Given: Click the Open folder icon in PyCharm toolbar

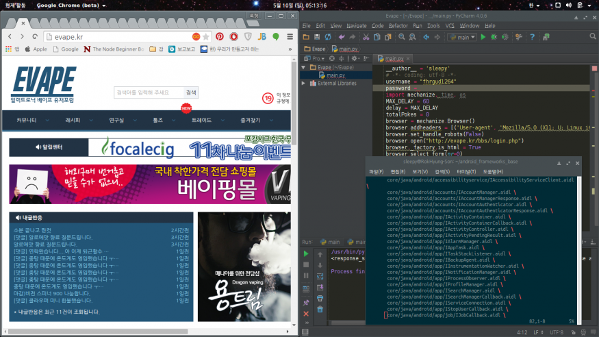Looking at the screenshot, I should [x=306, y=37].
